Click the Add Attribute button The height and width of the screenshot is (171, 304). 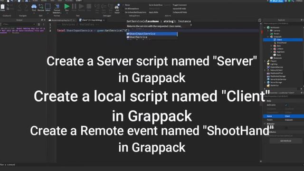coord(286,141)
